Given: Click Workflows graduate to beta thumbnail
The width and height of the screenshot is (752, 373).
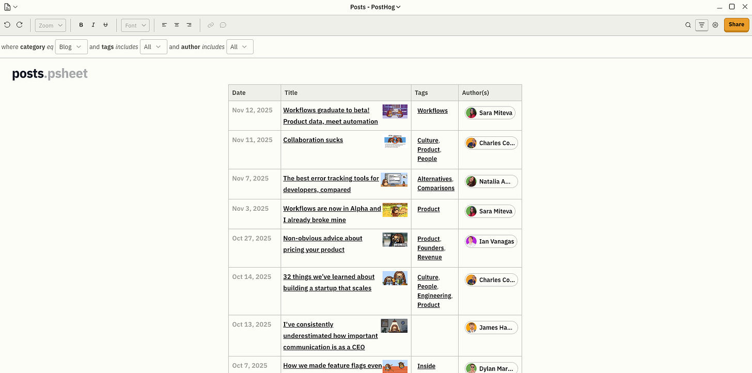Looking at the screenshot, I should [x=395, y=111].
